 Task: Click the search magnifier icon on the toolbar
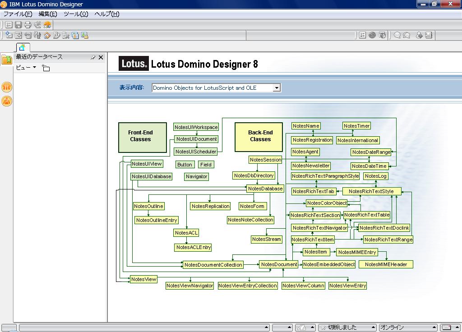397,35
